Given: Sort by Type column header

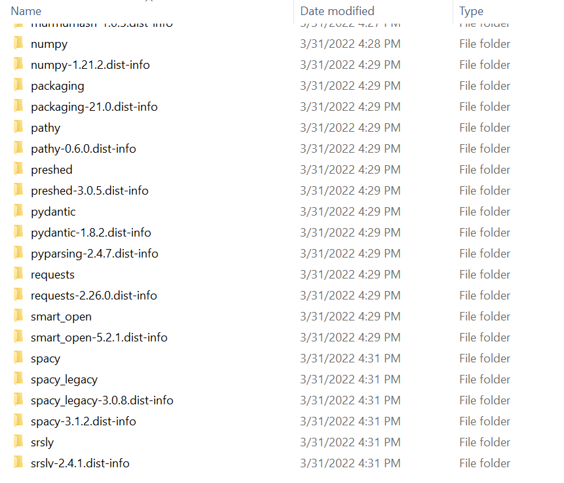Looking at the screenshot, I should click(x=471, y=11).
